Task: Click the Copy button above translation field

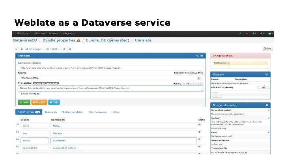Action: coord(177,83)
